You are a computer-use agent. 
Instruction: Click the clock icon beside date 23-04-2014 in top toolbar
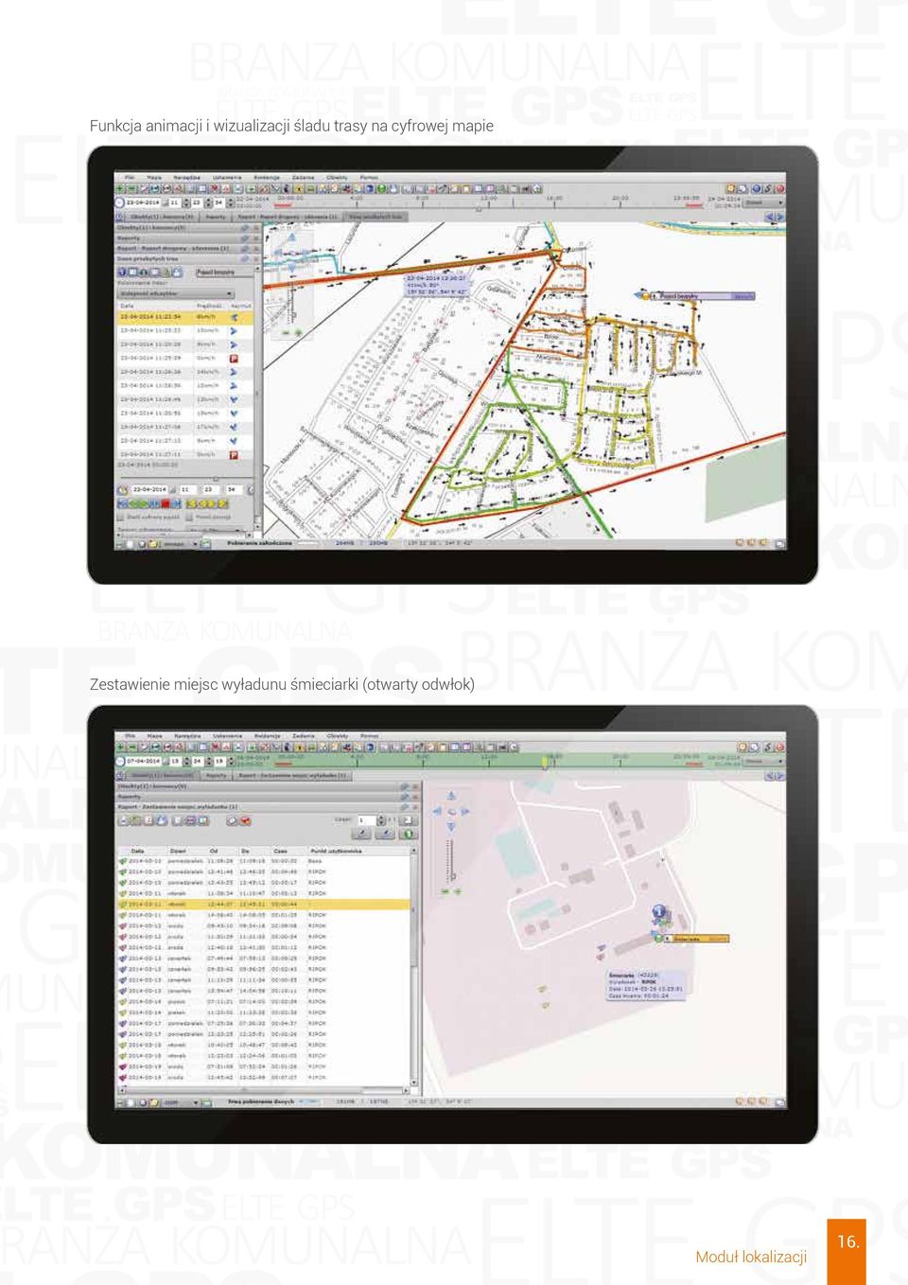pos(119,202)
